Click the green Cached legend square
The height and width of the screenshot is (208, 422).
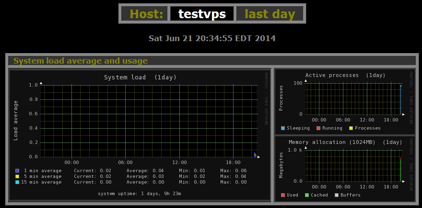point(307,195)
